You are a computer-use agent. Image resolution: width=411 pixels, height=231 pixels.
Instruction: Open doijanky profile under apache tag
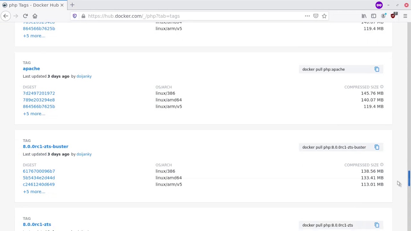(84, 76)
